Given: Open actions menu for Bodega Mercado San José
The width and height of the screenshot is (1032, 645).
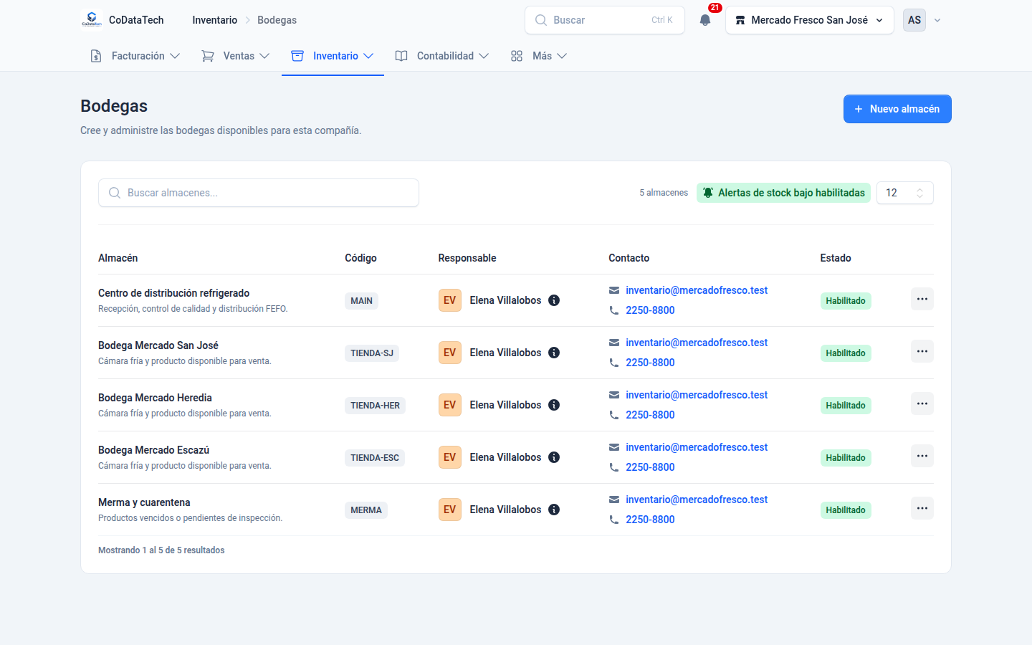Looking at the screenshot, I should tap(922, 352).
